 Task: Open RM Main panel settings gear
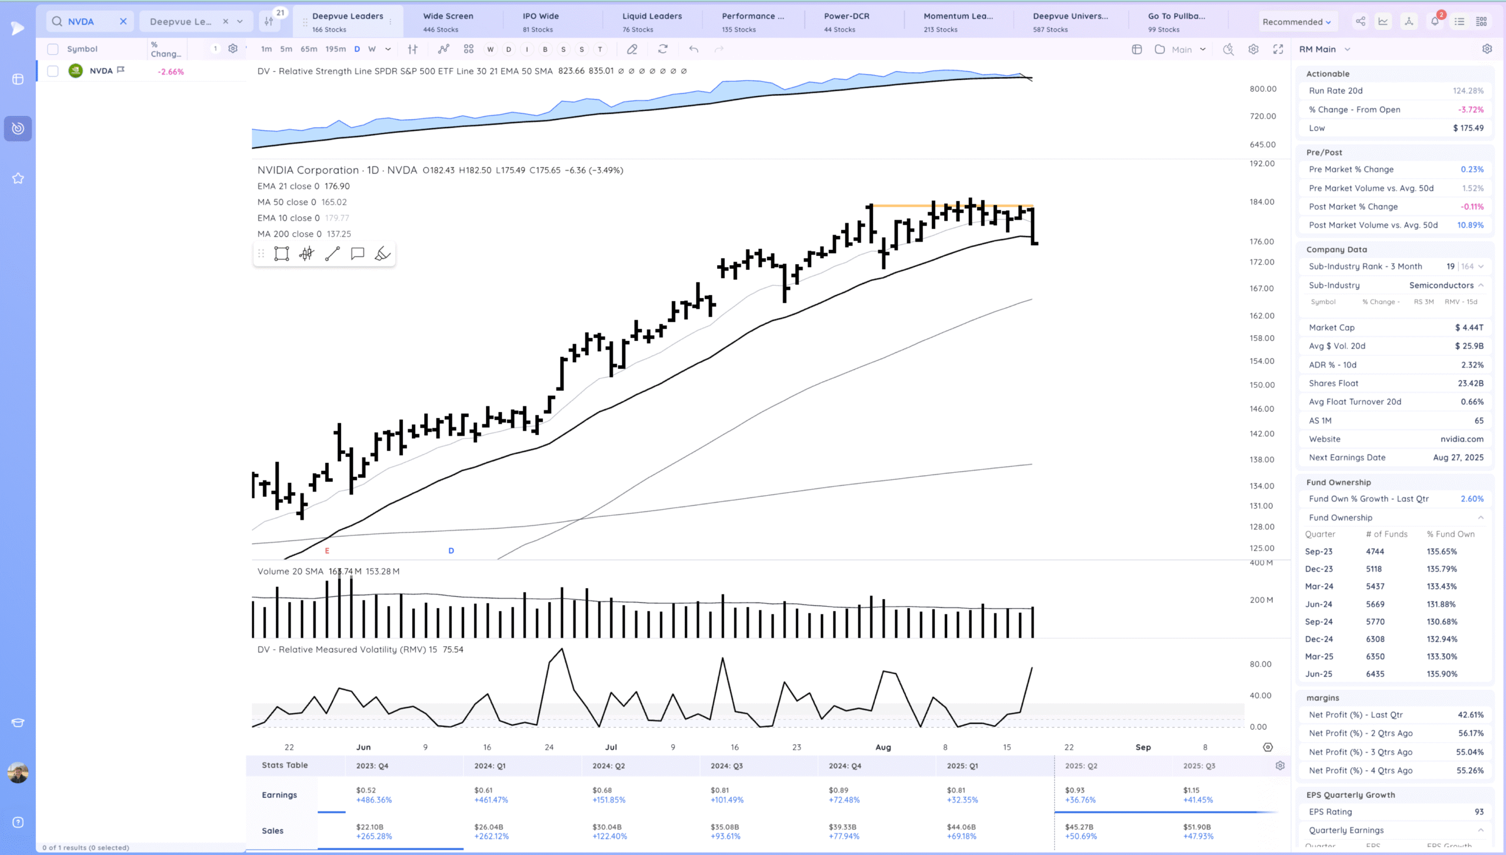coord(1487,49)
